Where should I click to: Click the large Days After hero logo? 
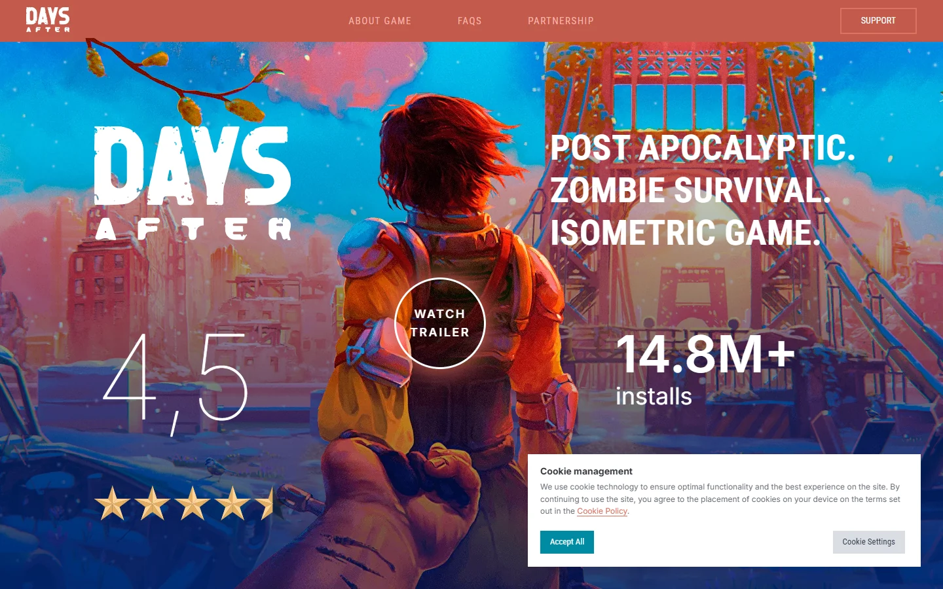193,183
